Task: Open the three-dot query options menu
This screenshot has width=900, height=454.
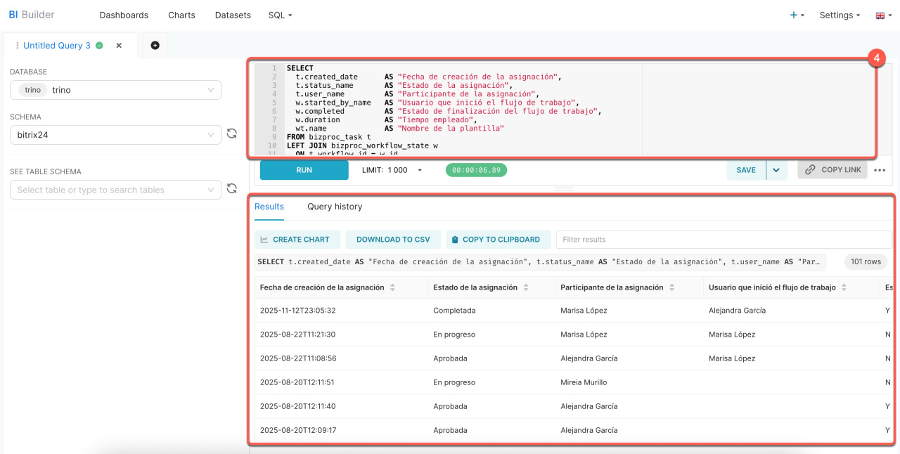Action: 880,170
